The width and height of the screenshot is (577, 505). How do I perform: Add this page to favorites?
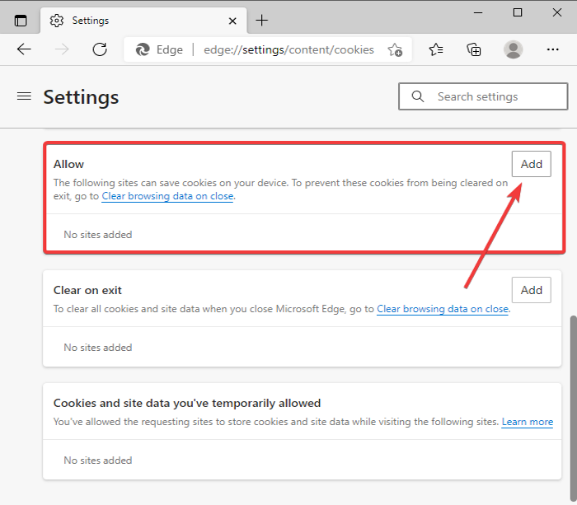pyautogui.click(x=396, y=49)
